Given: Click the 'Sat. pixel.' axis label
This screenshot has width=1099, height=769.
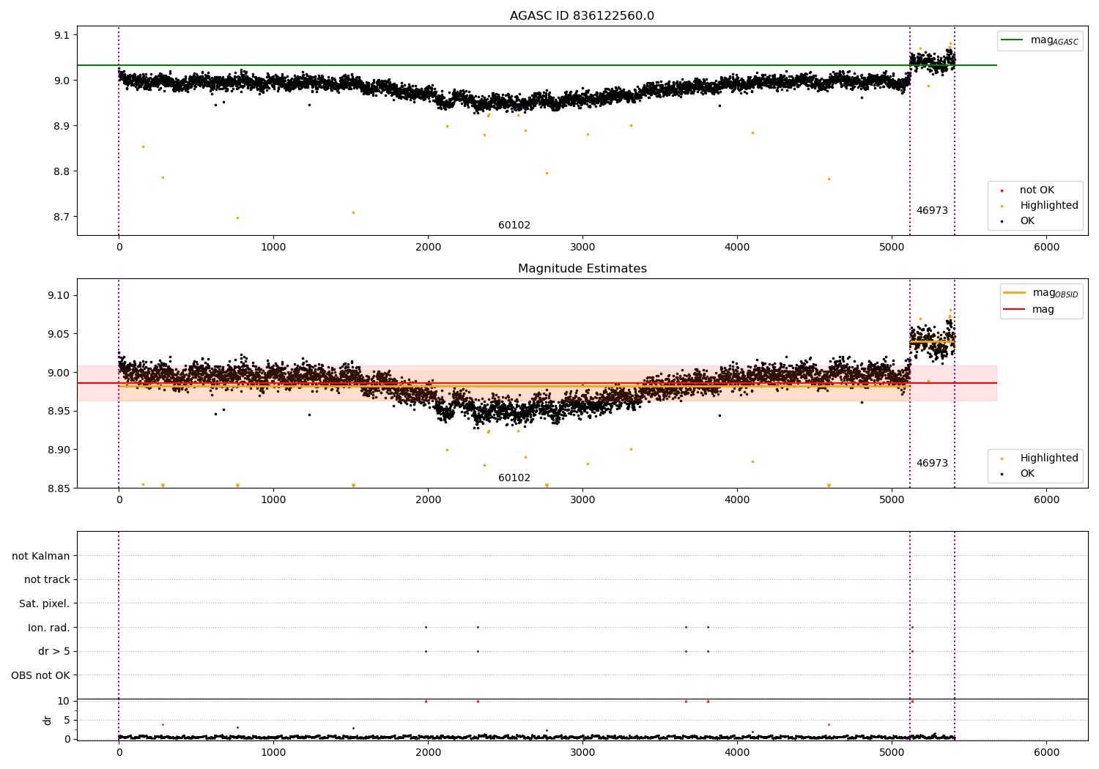Looking at the screenshot, I should click(x=45, y=604).
